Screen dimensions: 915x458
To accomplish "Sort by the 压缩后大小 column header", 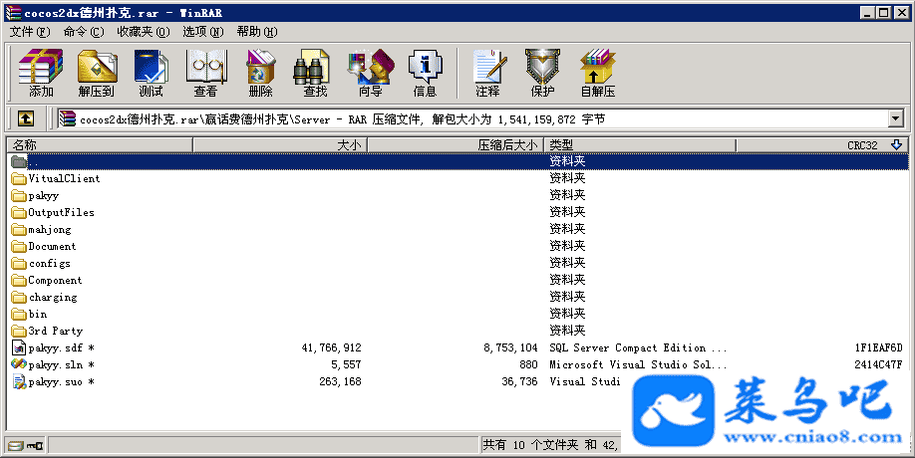I will (x=456, y=145).
